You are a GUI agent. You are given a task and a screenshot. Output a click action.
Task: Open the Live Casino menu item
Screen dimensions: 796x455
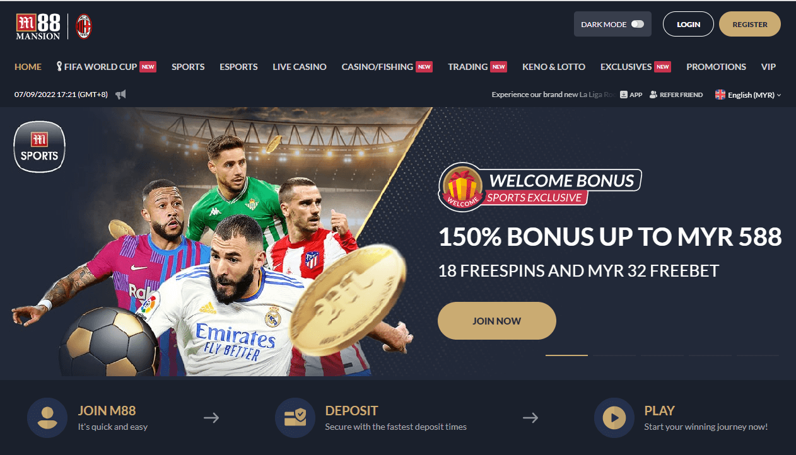(300, 67)
